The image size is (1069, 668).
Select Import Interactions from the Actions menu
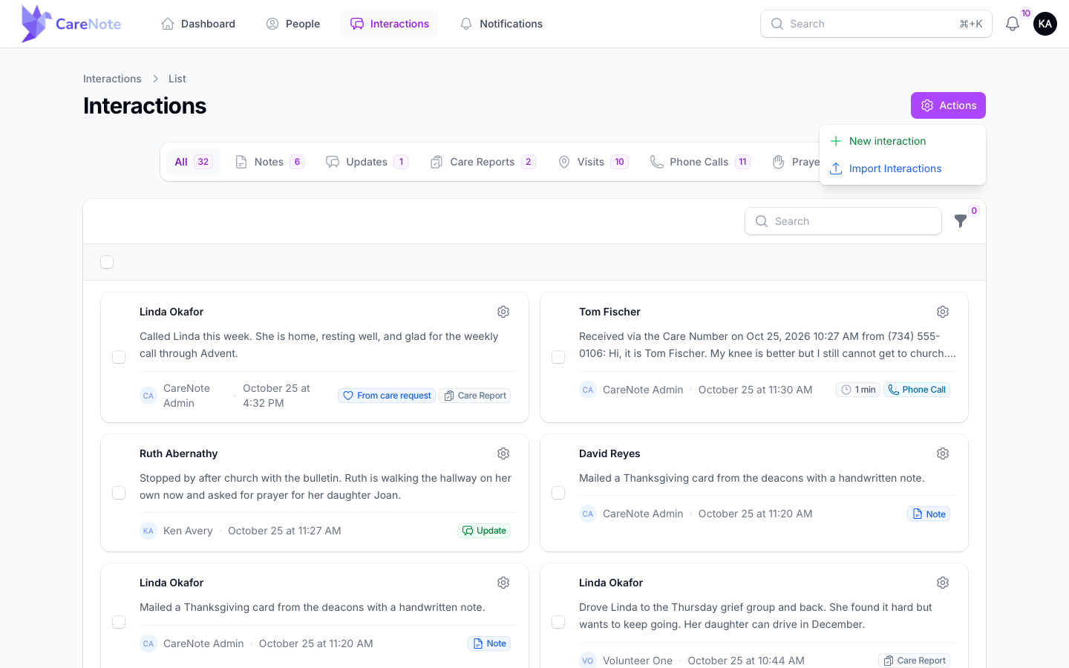tap(903, 168)
